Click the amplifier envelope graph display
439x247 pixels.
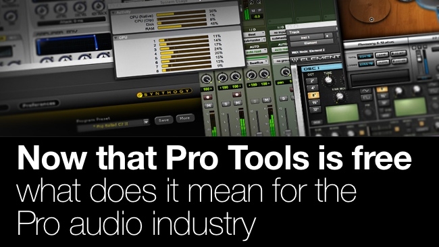pyautogui.click(x=74, y=43)
